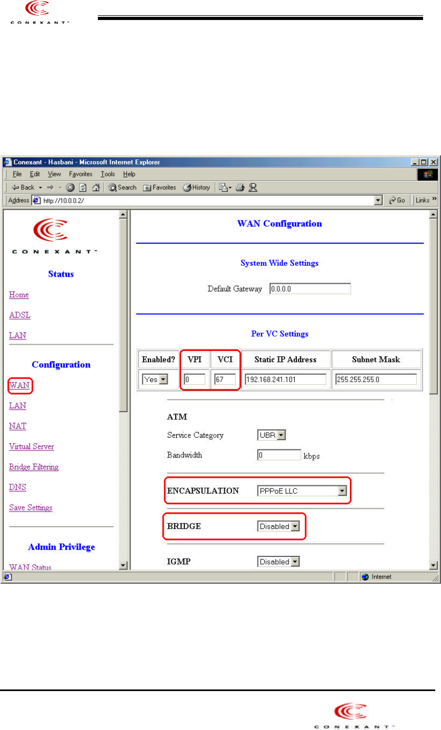
Task: Click the main page vertical scrollbar
Action: [x=434, y=390]
